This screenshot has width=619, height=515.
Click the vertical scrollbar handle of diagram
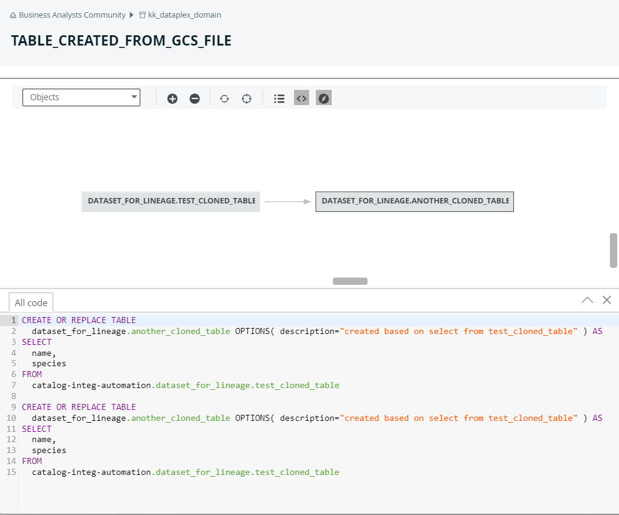pyautogui.click(x=614, y=250)
